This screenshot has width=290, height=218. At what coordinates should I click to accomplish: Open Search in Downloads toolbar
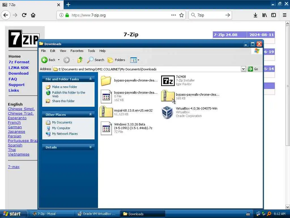click(96, 60)
